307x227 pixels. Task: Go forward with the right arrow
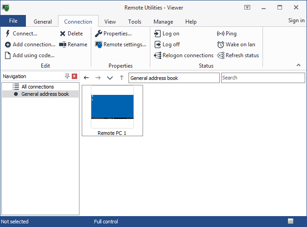(x=98, y=78)
